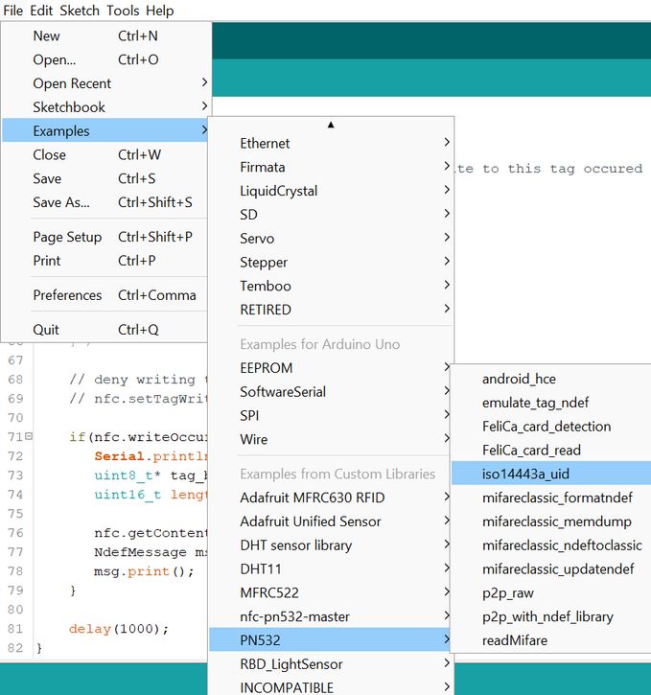Choose Quit in the File menu
The width and height of the screenshot is (651, 695).
point(105,330)
